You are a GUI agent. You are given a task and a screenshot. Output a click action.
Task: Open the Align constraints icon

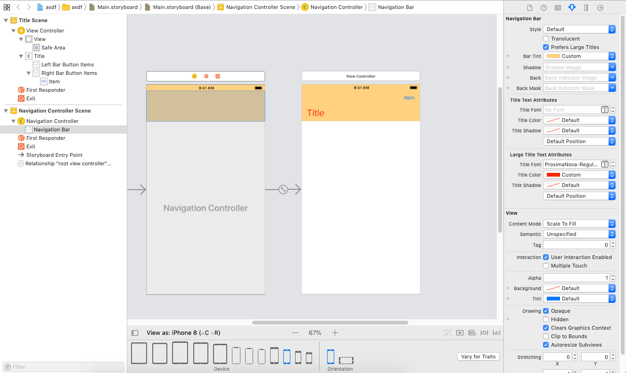click(472, 333)
